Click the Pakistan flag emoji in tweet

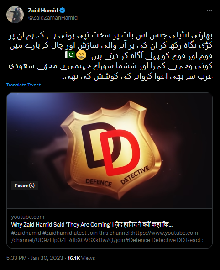(x=70, y=55)
